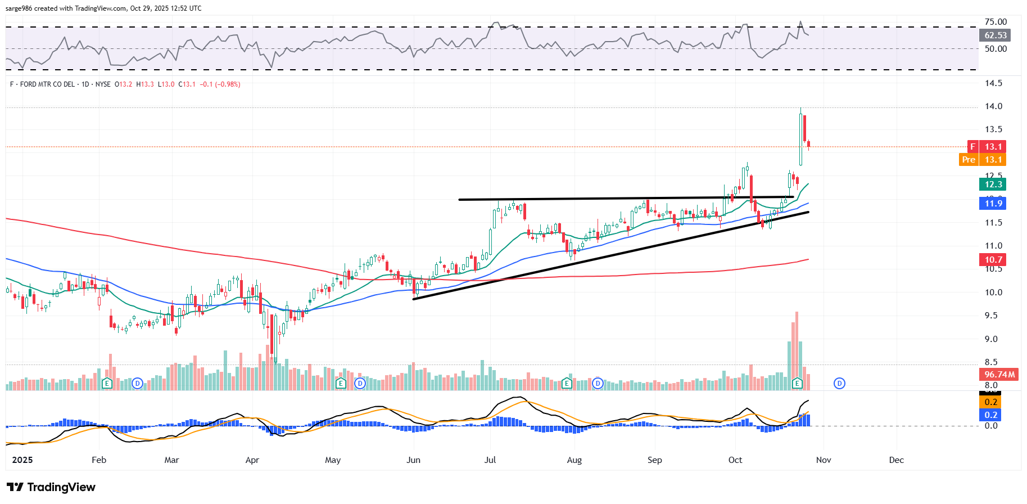The height and width of the screenshot is (504, 1027).
Task: Click the FORD MTR CO DEL symbol title
Action: point(47,84)
